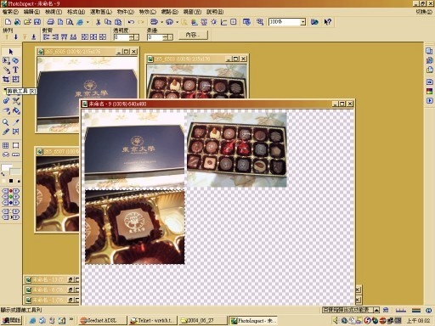The image size is (435, 326).
Task: Increase red channel with right arrow
Action: [x=16, y=191]
